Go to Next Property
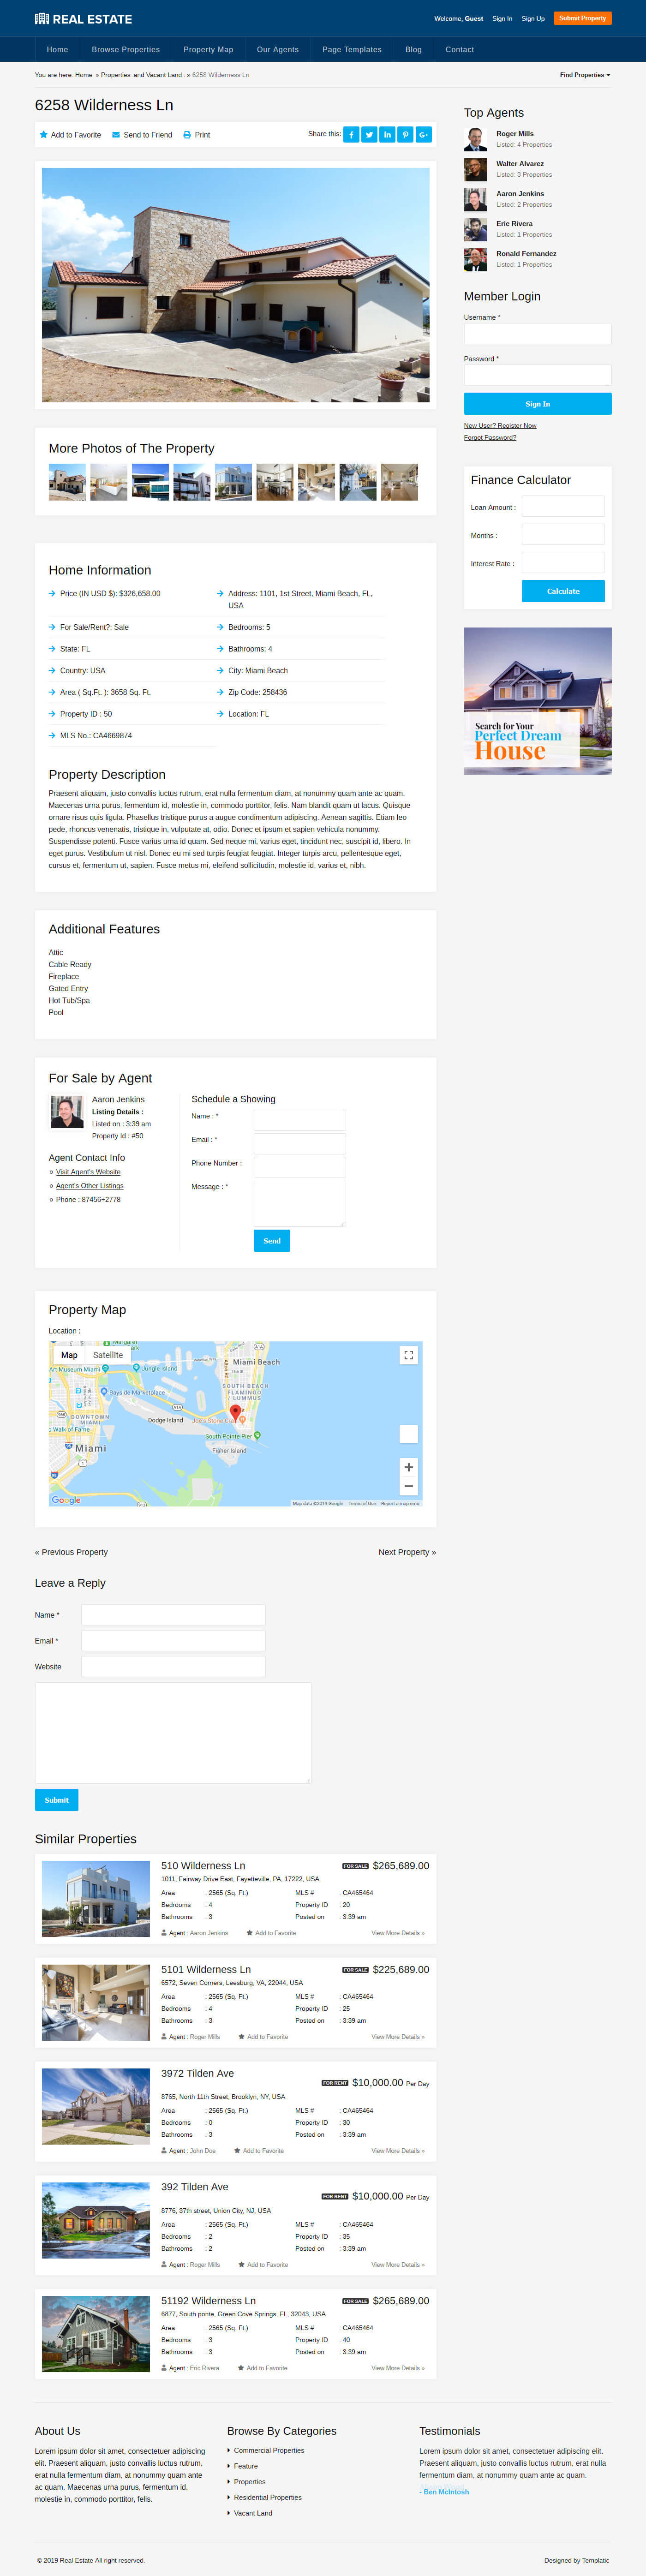 tap(407, 1553)
